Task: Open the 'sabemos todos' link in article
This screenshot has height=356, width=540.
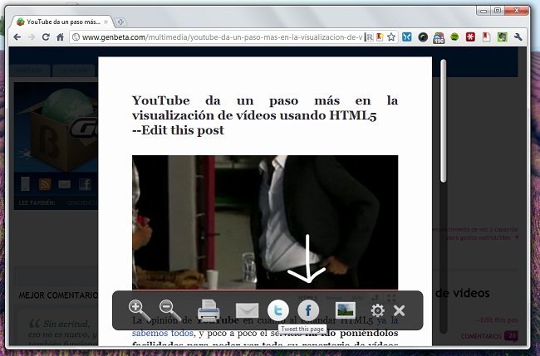Action: click(163, 333)
